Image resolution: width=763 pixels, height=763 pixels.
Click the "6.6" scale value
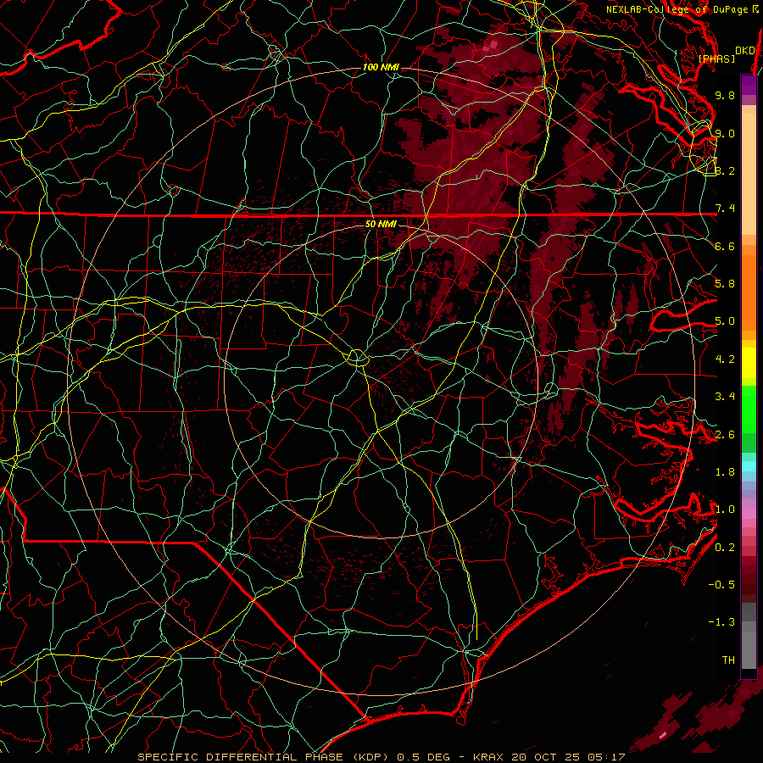click(x=725, y=246)
